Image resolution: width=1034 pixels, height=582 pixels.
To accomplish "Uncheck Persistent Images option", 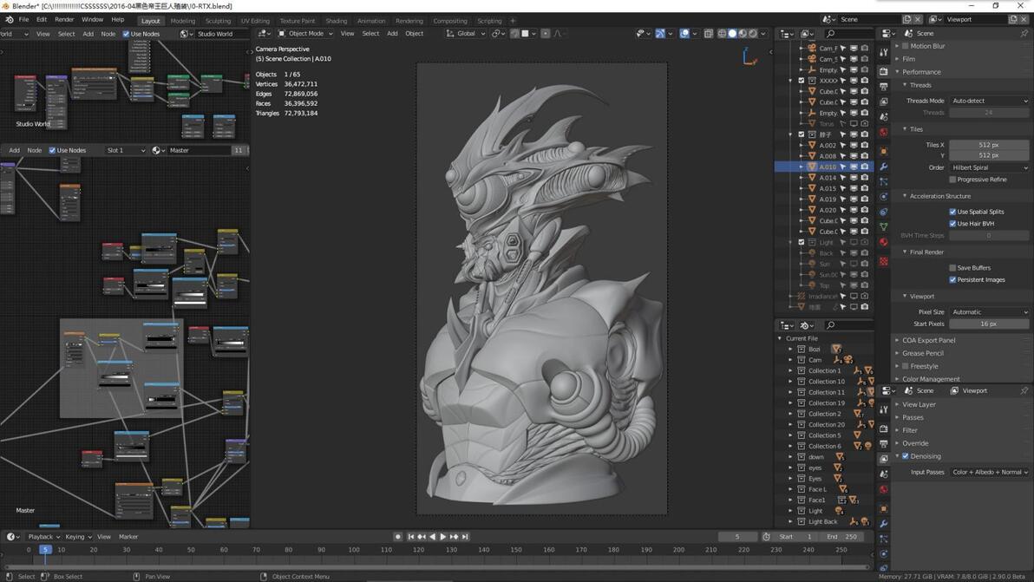I will coord(952,279).
